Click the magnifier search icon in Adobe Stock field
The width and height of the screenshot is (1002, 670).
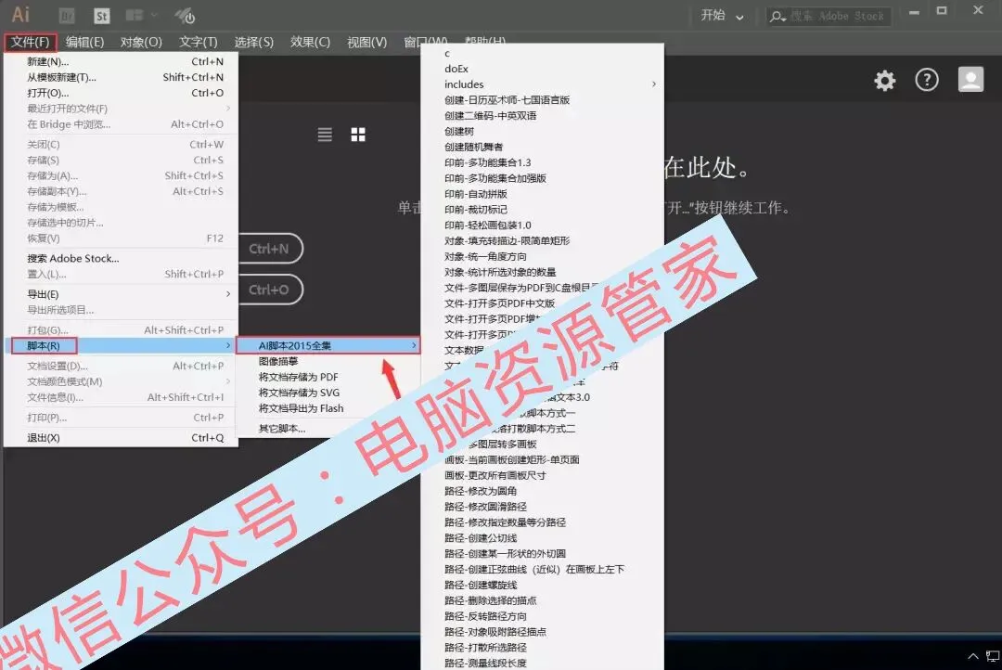(x=777, y=17)
